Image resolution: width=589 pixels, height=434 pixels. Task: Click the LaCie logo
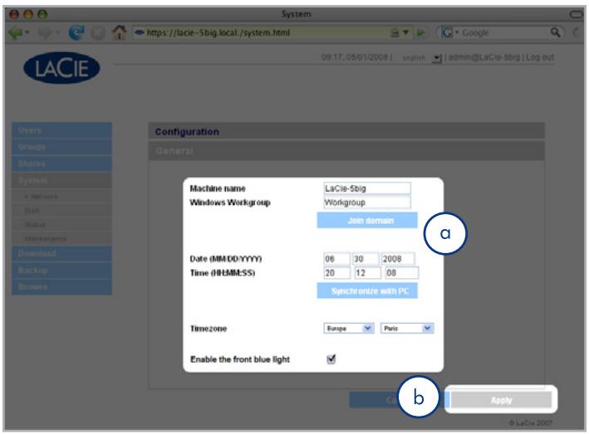coord(61,68)
